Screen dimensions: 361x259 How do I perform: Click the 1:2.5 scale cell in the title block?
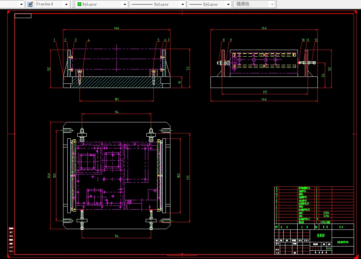click(x=329, y=249)
